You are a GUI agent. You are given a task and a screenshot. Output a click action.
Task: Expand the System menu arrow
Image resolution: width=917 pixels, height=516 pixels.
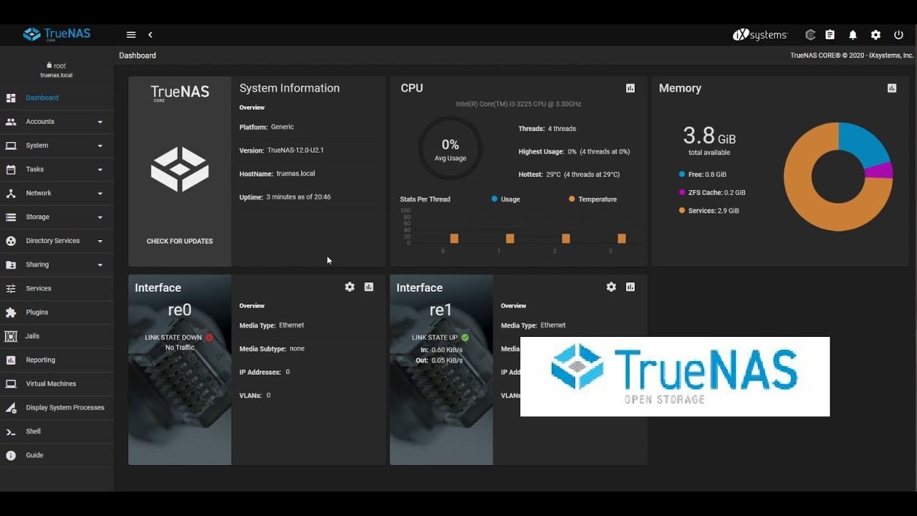pyautogui.click(x=100, y=145)
